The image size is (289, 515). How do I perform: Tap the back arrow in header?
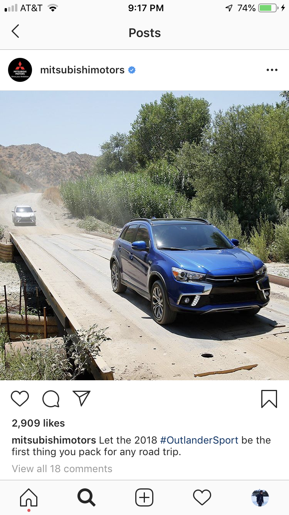pos(15,31)
